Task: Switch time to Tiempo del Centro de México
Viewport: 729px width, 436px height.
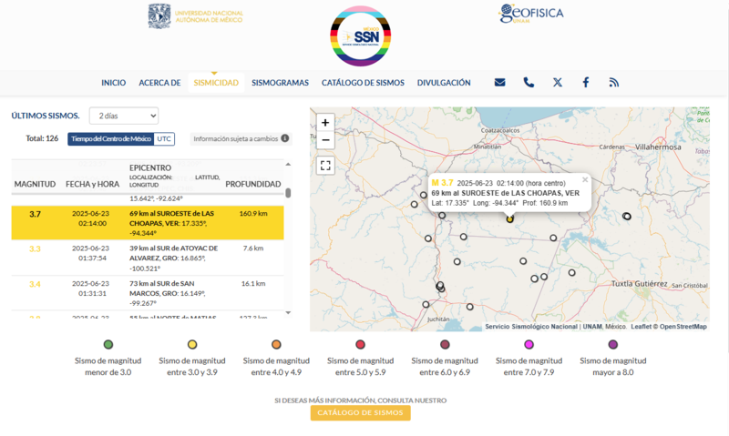Action: pyautogui.click(x=110, y=139)
